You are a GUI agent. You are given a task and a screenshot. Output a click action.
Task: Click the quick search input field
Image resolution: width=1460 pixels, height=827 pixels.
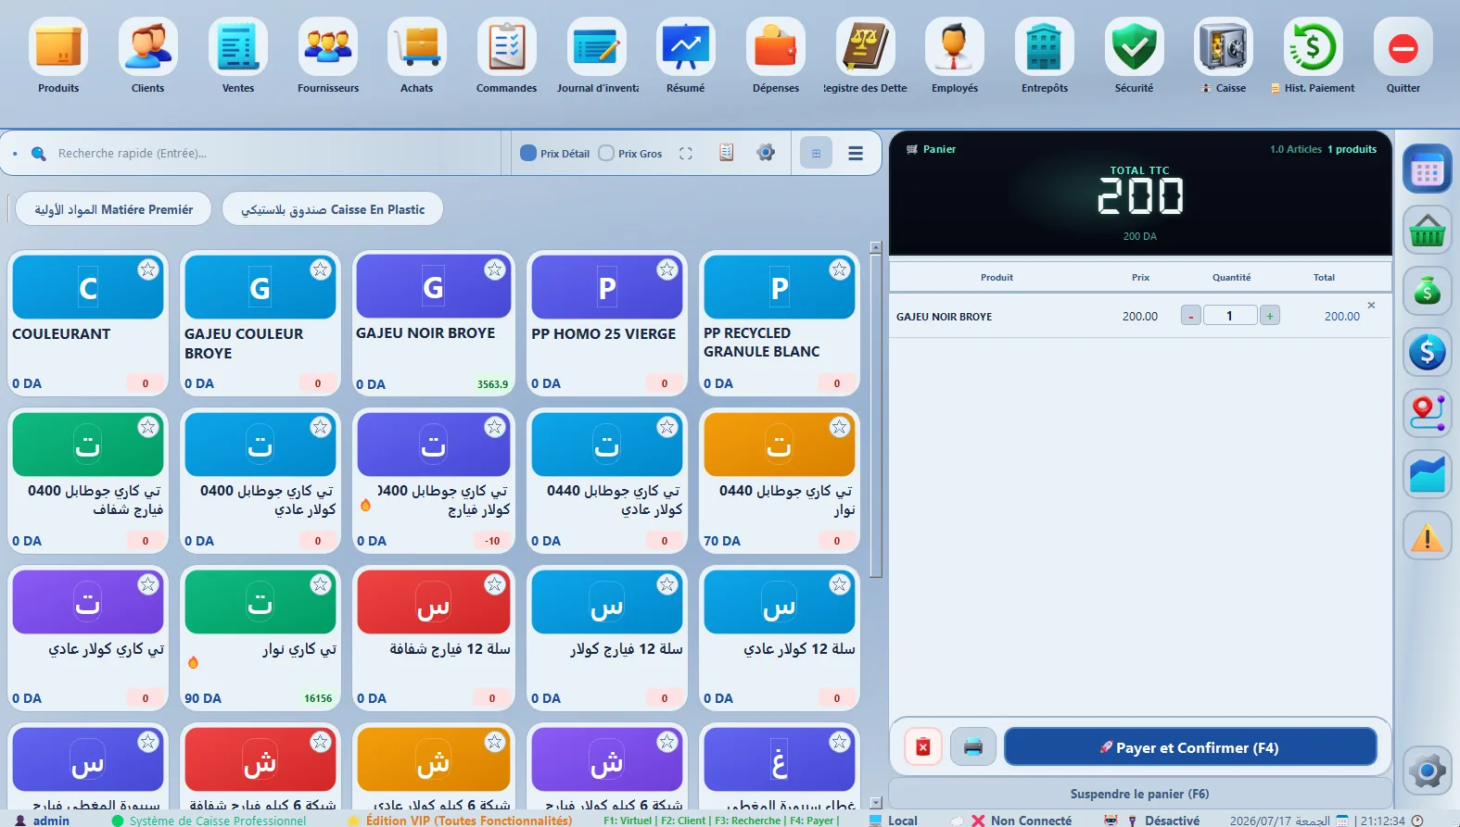tap(273, 153)
